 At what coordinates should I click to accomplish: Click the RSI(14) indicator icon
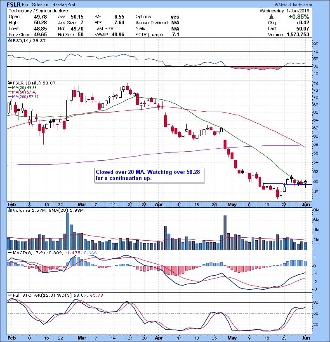[x=9, y=40]
